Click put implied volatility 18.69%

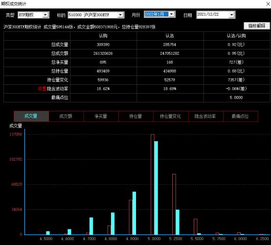[170, 89]
